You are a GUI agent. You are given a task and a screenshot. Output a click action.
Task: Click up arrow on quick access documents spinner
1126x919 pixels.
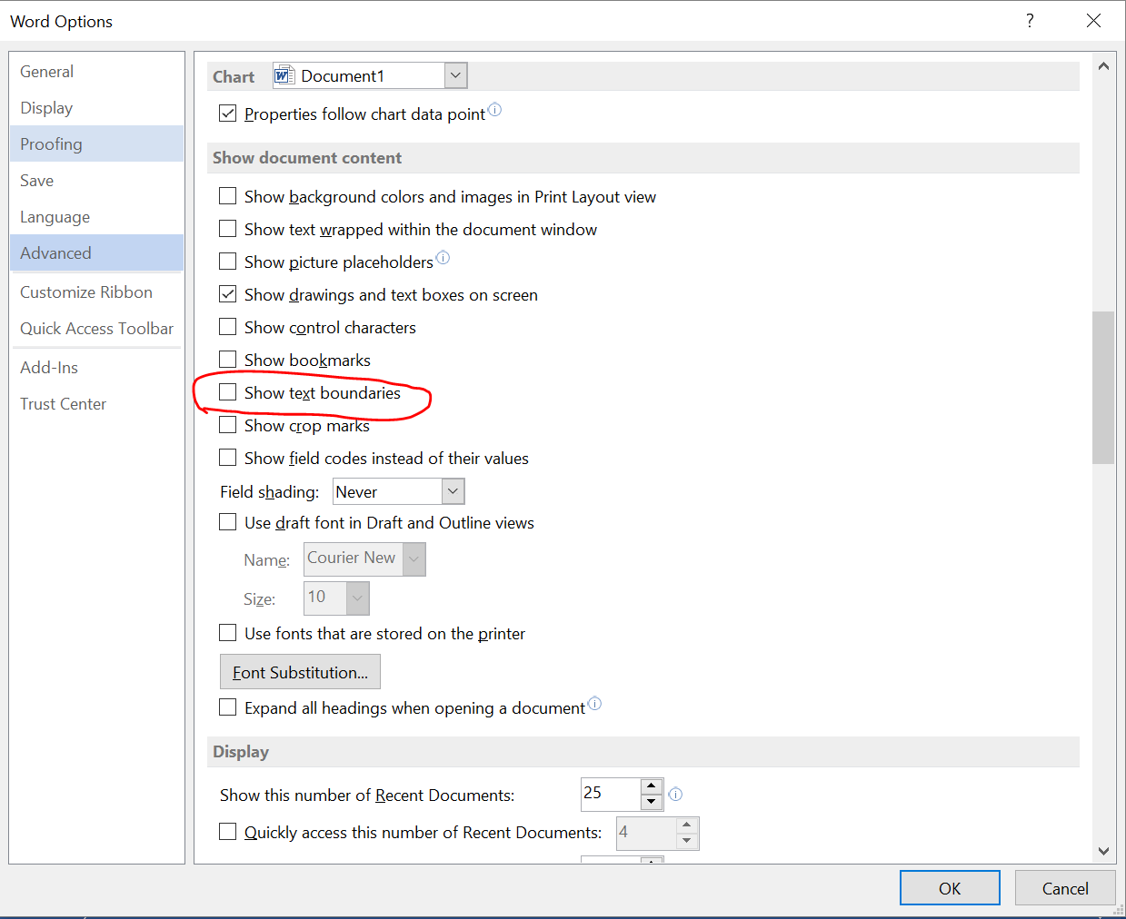point(687,825)
